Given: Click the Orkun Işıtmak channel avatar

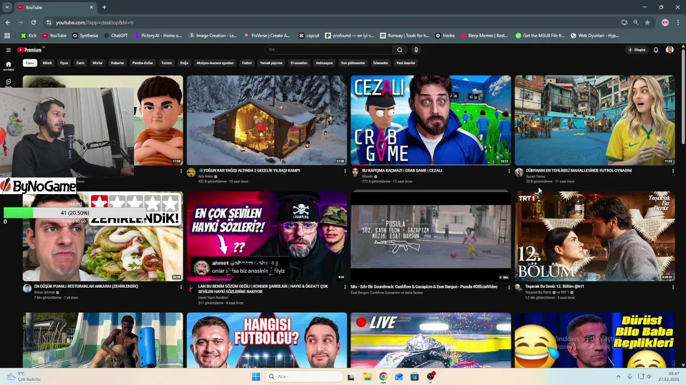Looking at the screenshot, I should point(27,288).
